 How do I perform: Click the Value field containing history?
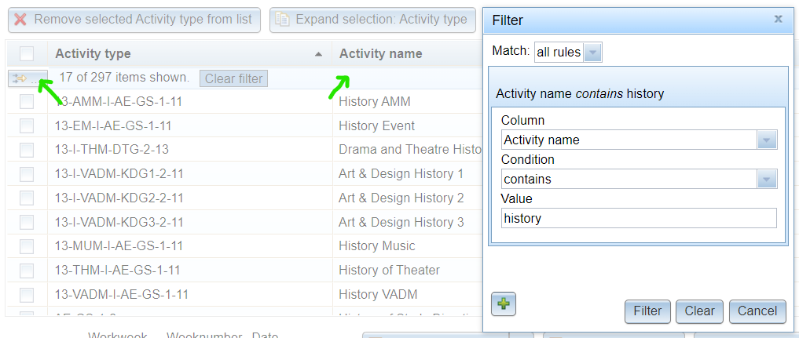[x=639, y=218]
